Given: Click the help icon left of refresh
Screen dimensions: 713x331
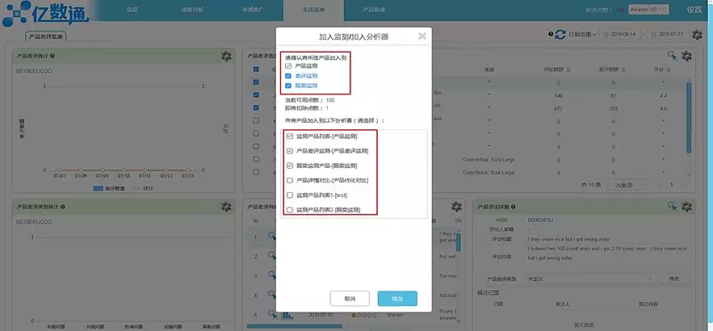Looking at the screenshot, I should click(552, 34).
